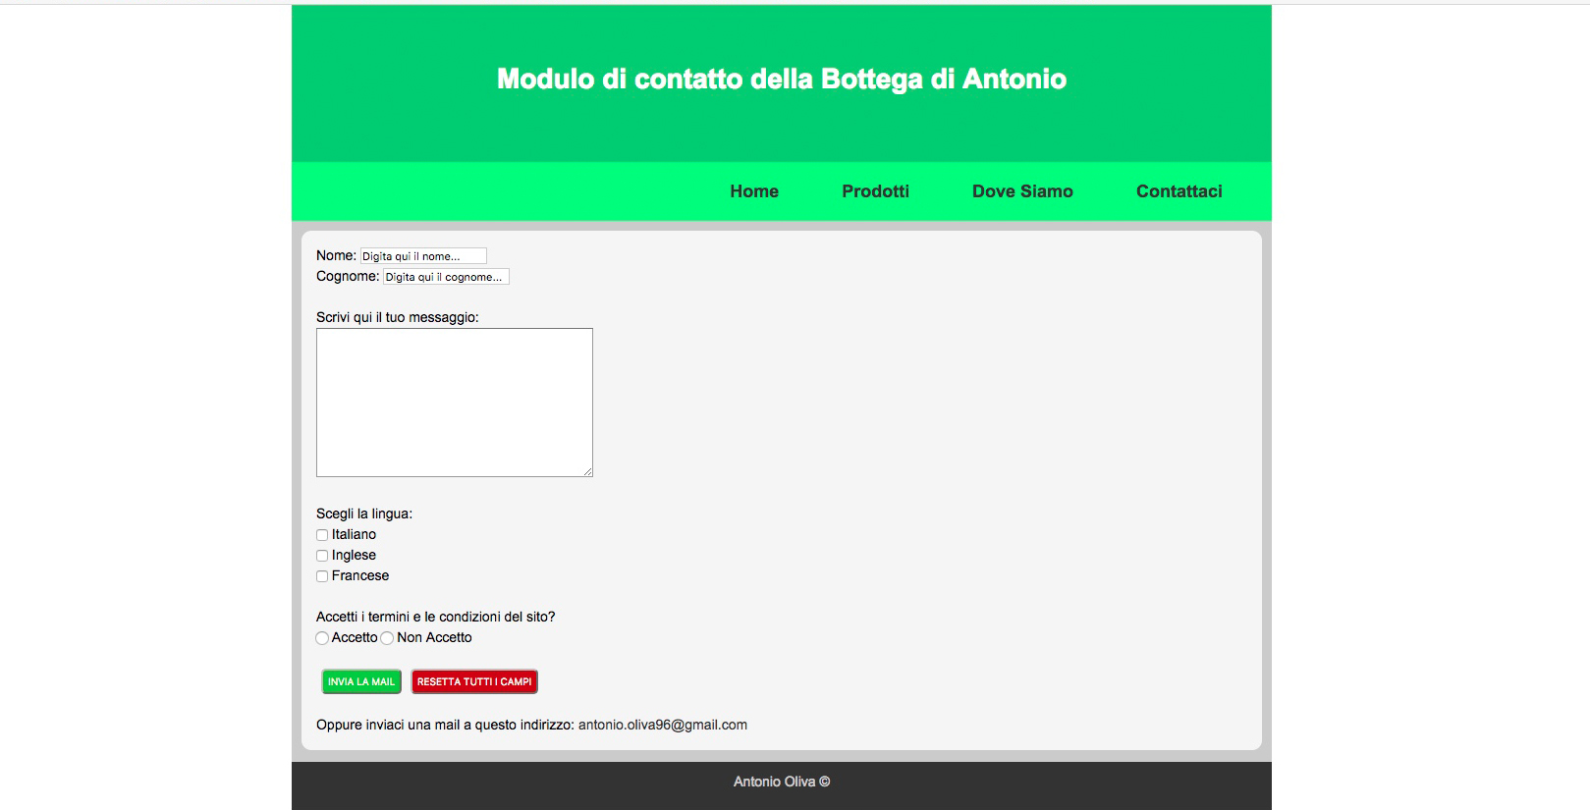This screenshot has width=1590, height=810.
Task: Click the Modulo di contatto page heading
Action: pyautogui.click(x=781, y=79)
